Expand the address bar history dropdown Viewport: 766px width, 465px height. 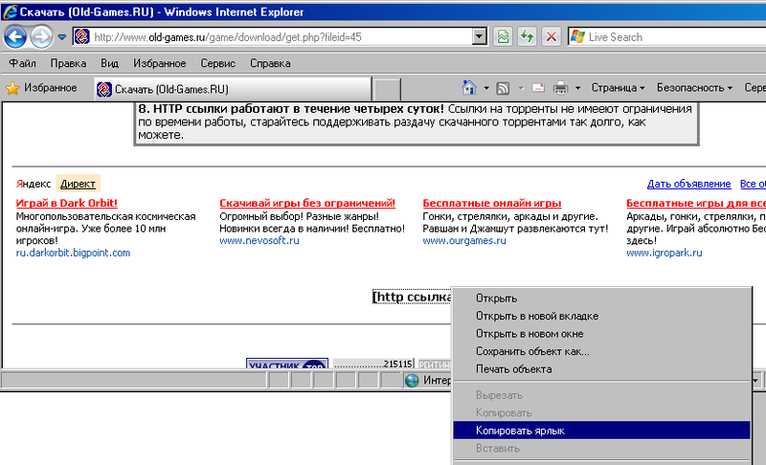(480, 36)
